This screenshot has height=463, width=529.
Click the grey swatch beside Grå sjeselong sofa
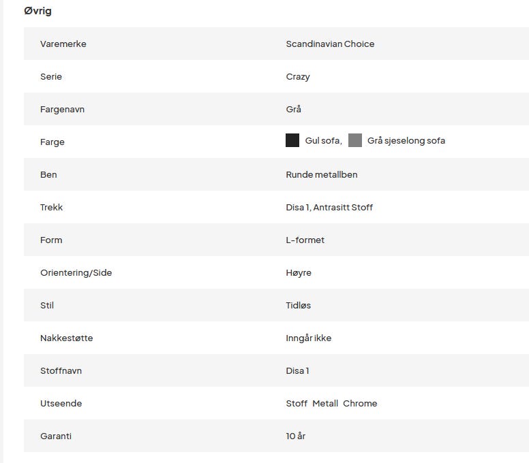(355, 141)
